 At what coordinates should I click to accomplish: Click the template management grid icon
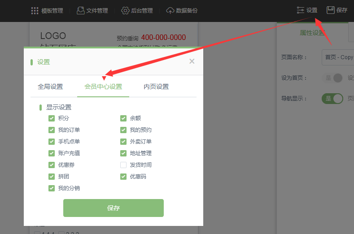coord(35,10)
